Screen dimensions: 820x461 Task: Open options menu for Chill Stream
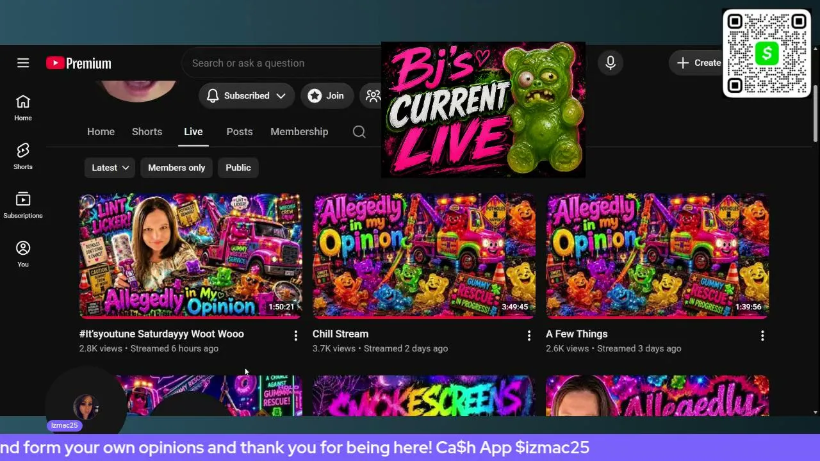pos(529,336)
